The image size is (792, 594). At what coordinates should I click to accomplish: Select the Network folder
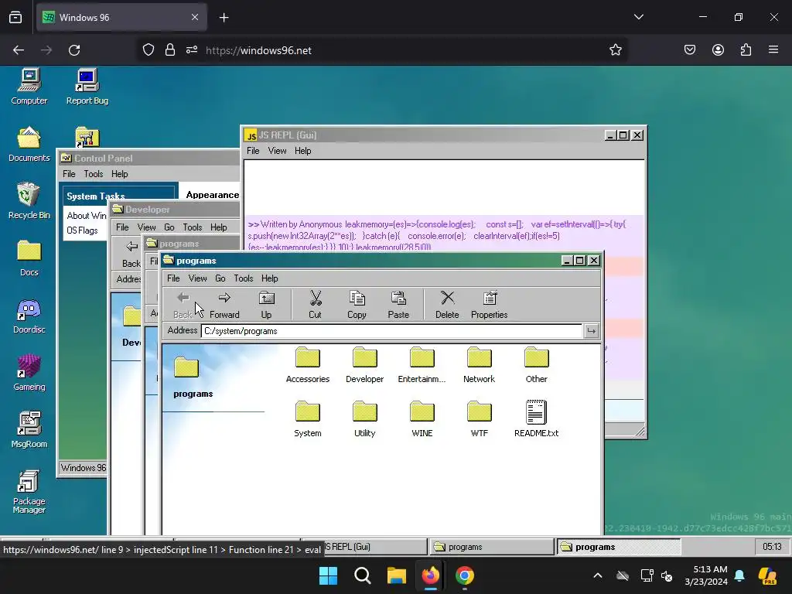[x=479, y=365]
